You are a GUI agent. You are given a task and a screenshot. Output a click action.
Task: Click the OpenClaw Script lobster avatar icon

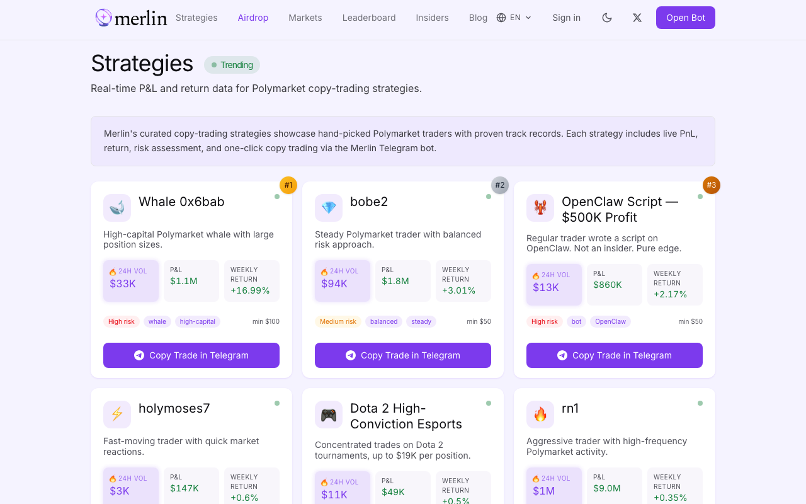(540, 208)
